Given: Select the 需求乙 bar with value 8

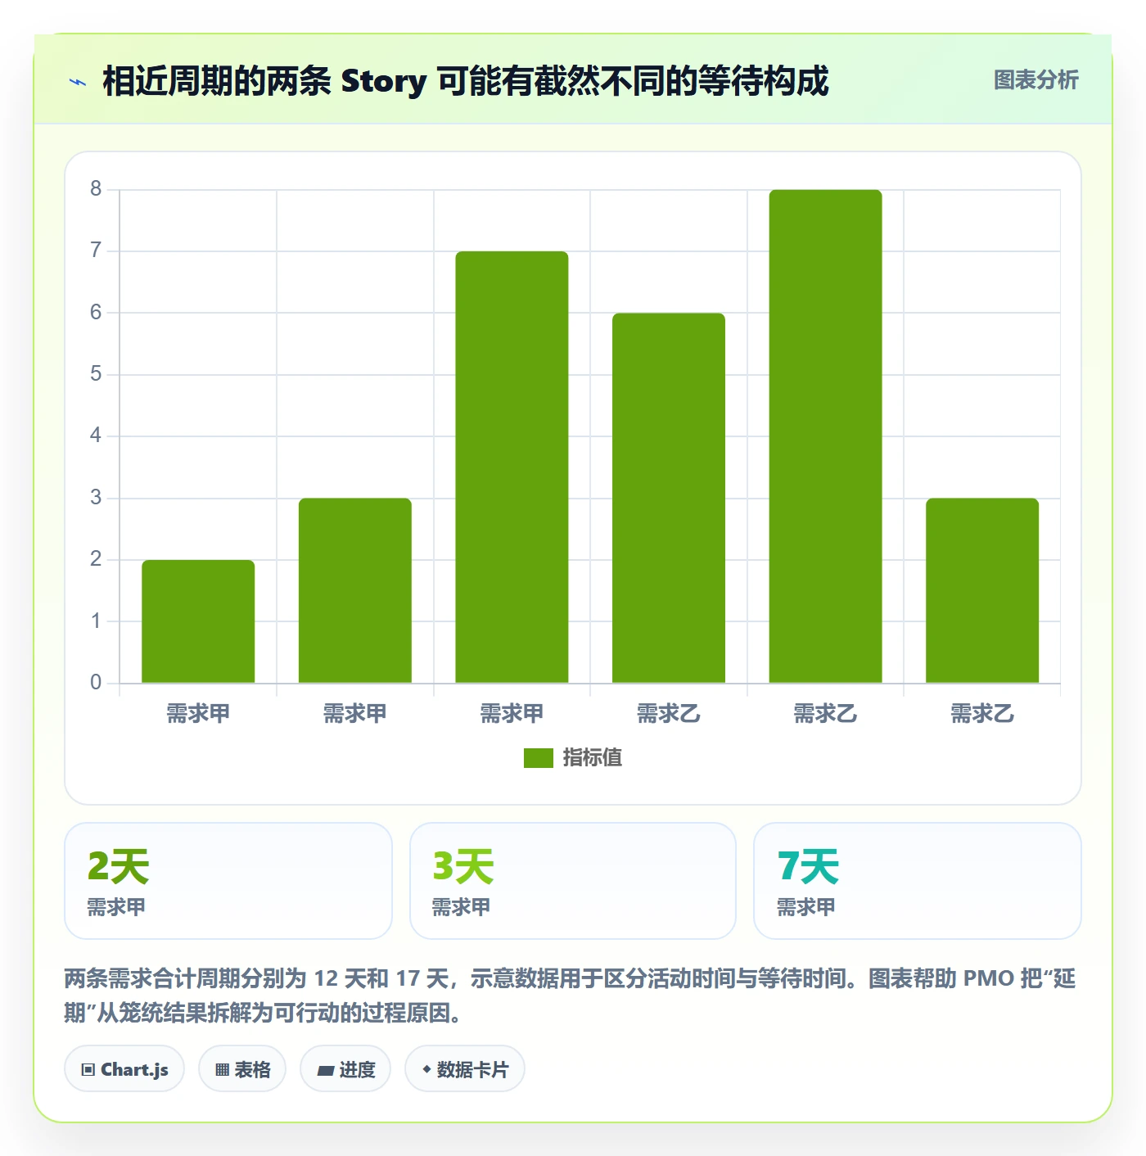Looking at the screenshot, I should 825,436.
